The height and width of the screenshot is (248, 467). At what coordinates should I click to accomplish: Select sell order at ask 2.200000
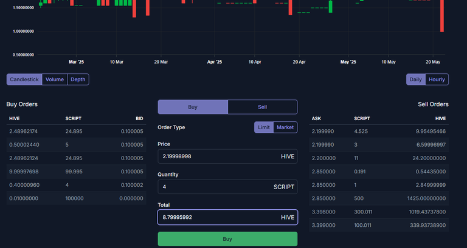pos(379,158)
